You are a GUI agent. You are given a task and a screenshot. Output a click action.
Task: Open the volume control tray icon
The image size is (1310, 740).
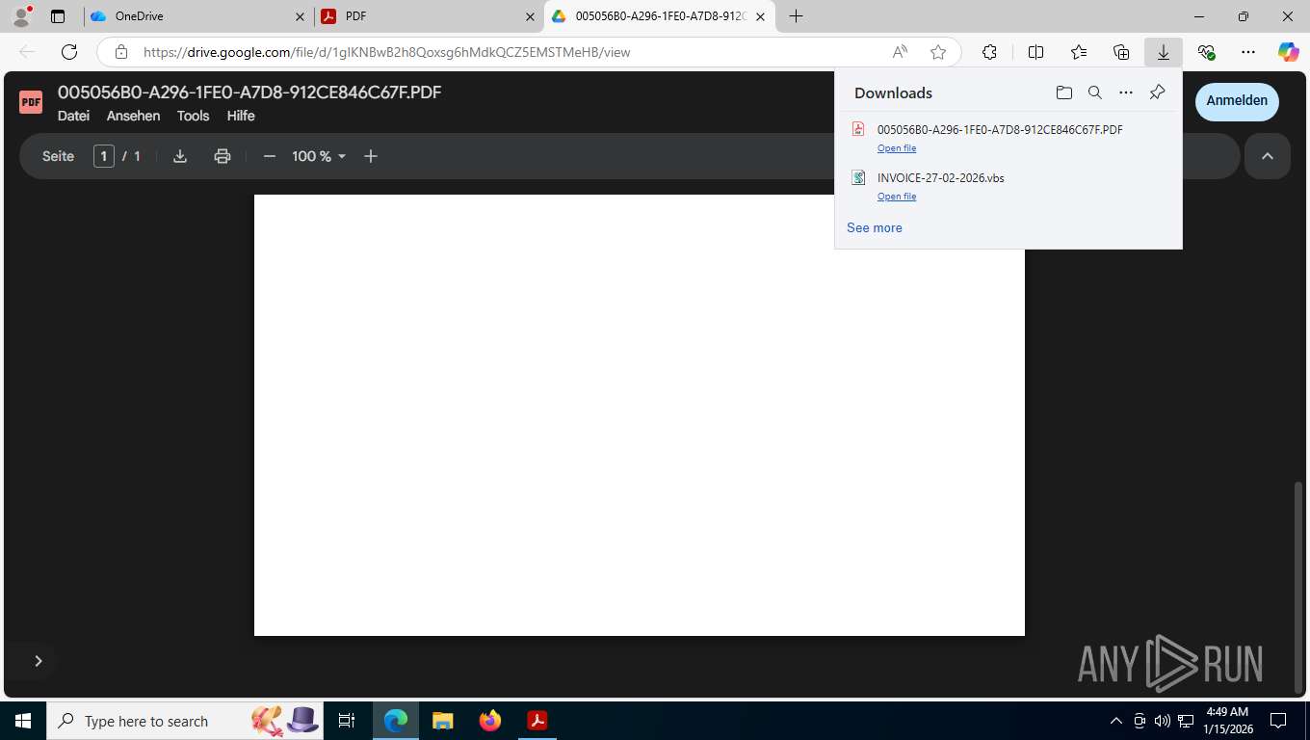click(x=1162, y=721)
